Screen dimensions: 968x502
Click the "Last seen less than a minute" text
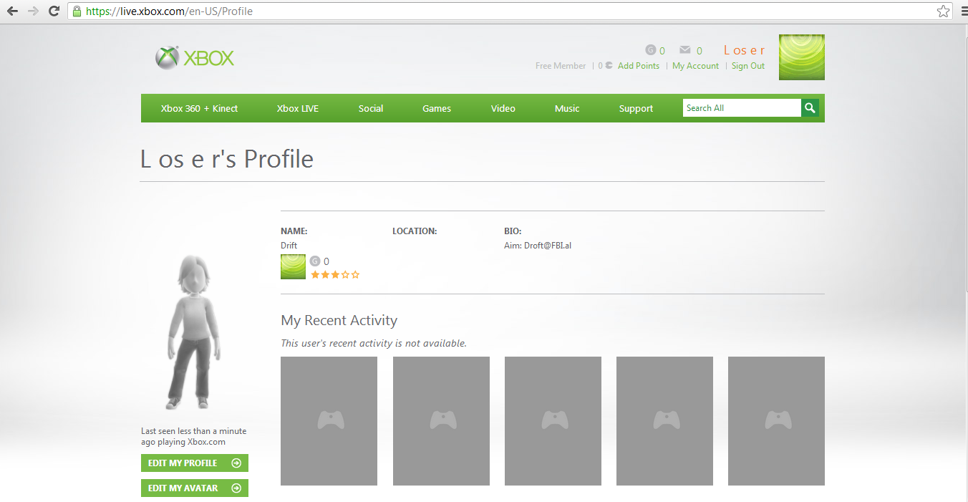(193, 431)
